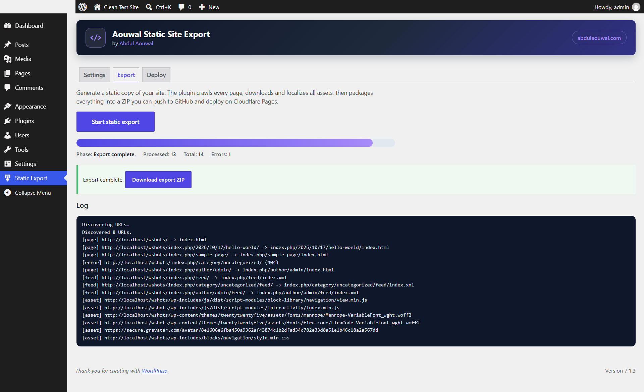Click the code brackets plugin logo
This screenshot has width=644, height=392.
[96, 38]
